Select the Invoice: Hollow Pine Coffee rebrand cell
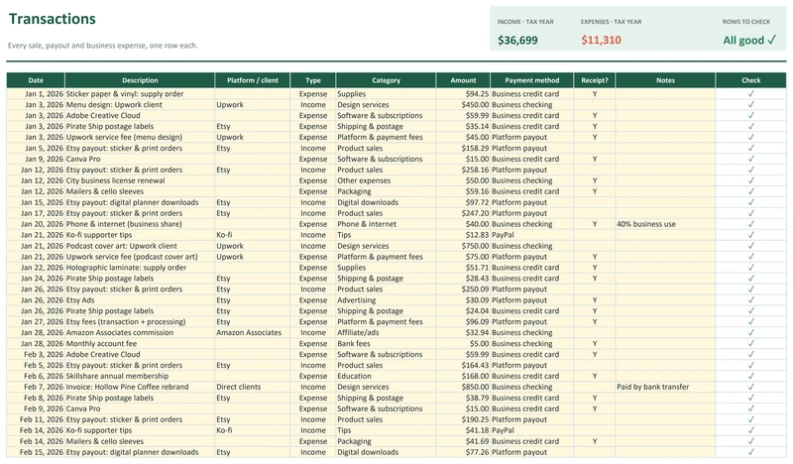Viewport: 793px width, 464px height. 140,387
